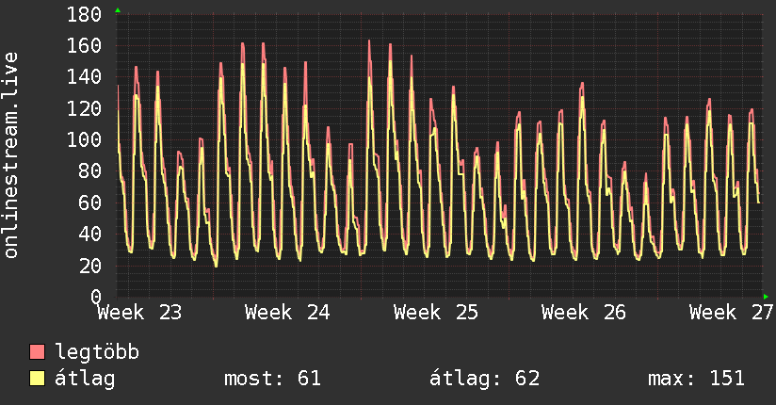Click the green arrow atop the y-axis

click(118, 10)
